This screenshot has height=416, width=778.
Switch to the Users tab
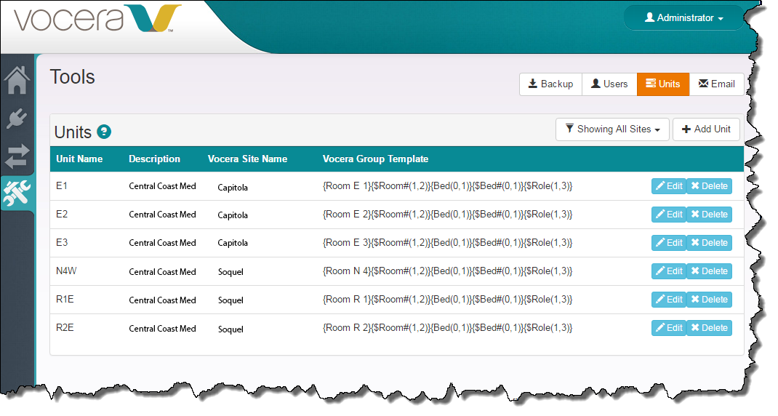(x=609, y=84)
